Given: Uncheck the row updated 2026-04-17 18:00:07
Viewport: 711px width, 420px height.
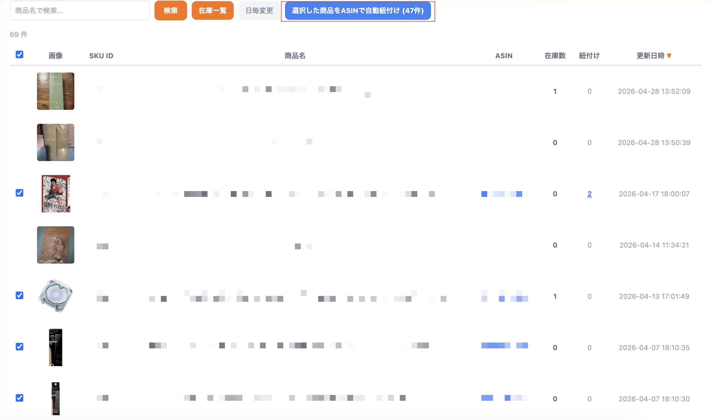Looking at the screenshot, I should pos(20,193).
